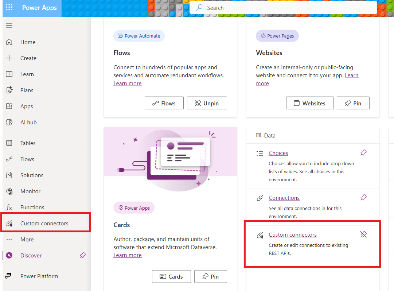The height and width of the screenshot is (291, 394).
Task: Click the Home icon in sidebar
Action: tap(9, 42)
